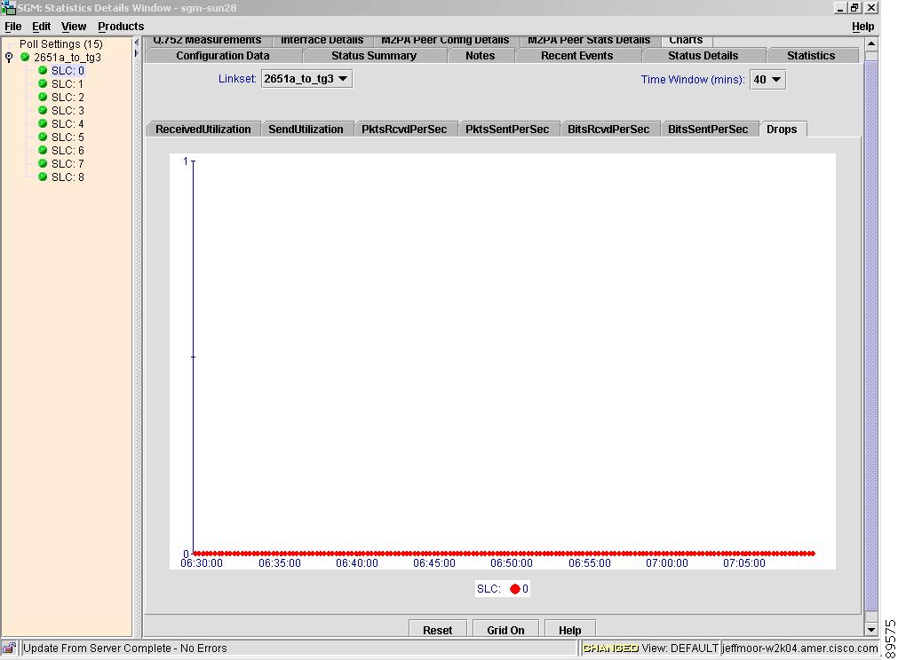The image size is (898, 660).
Task: Click the jeffmoor-w2k04.amer.cisco.com status text
Action: (x=799, y=648)
